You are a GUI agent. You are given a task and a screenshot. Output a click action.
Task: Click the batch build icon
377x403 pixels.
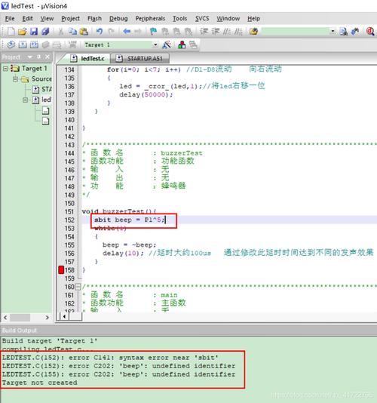tap(45, 45)
